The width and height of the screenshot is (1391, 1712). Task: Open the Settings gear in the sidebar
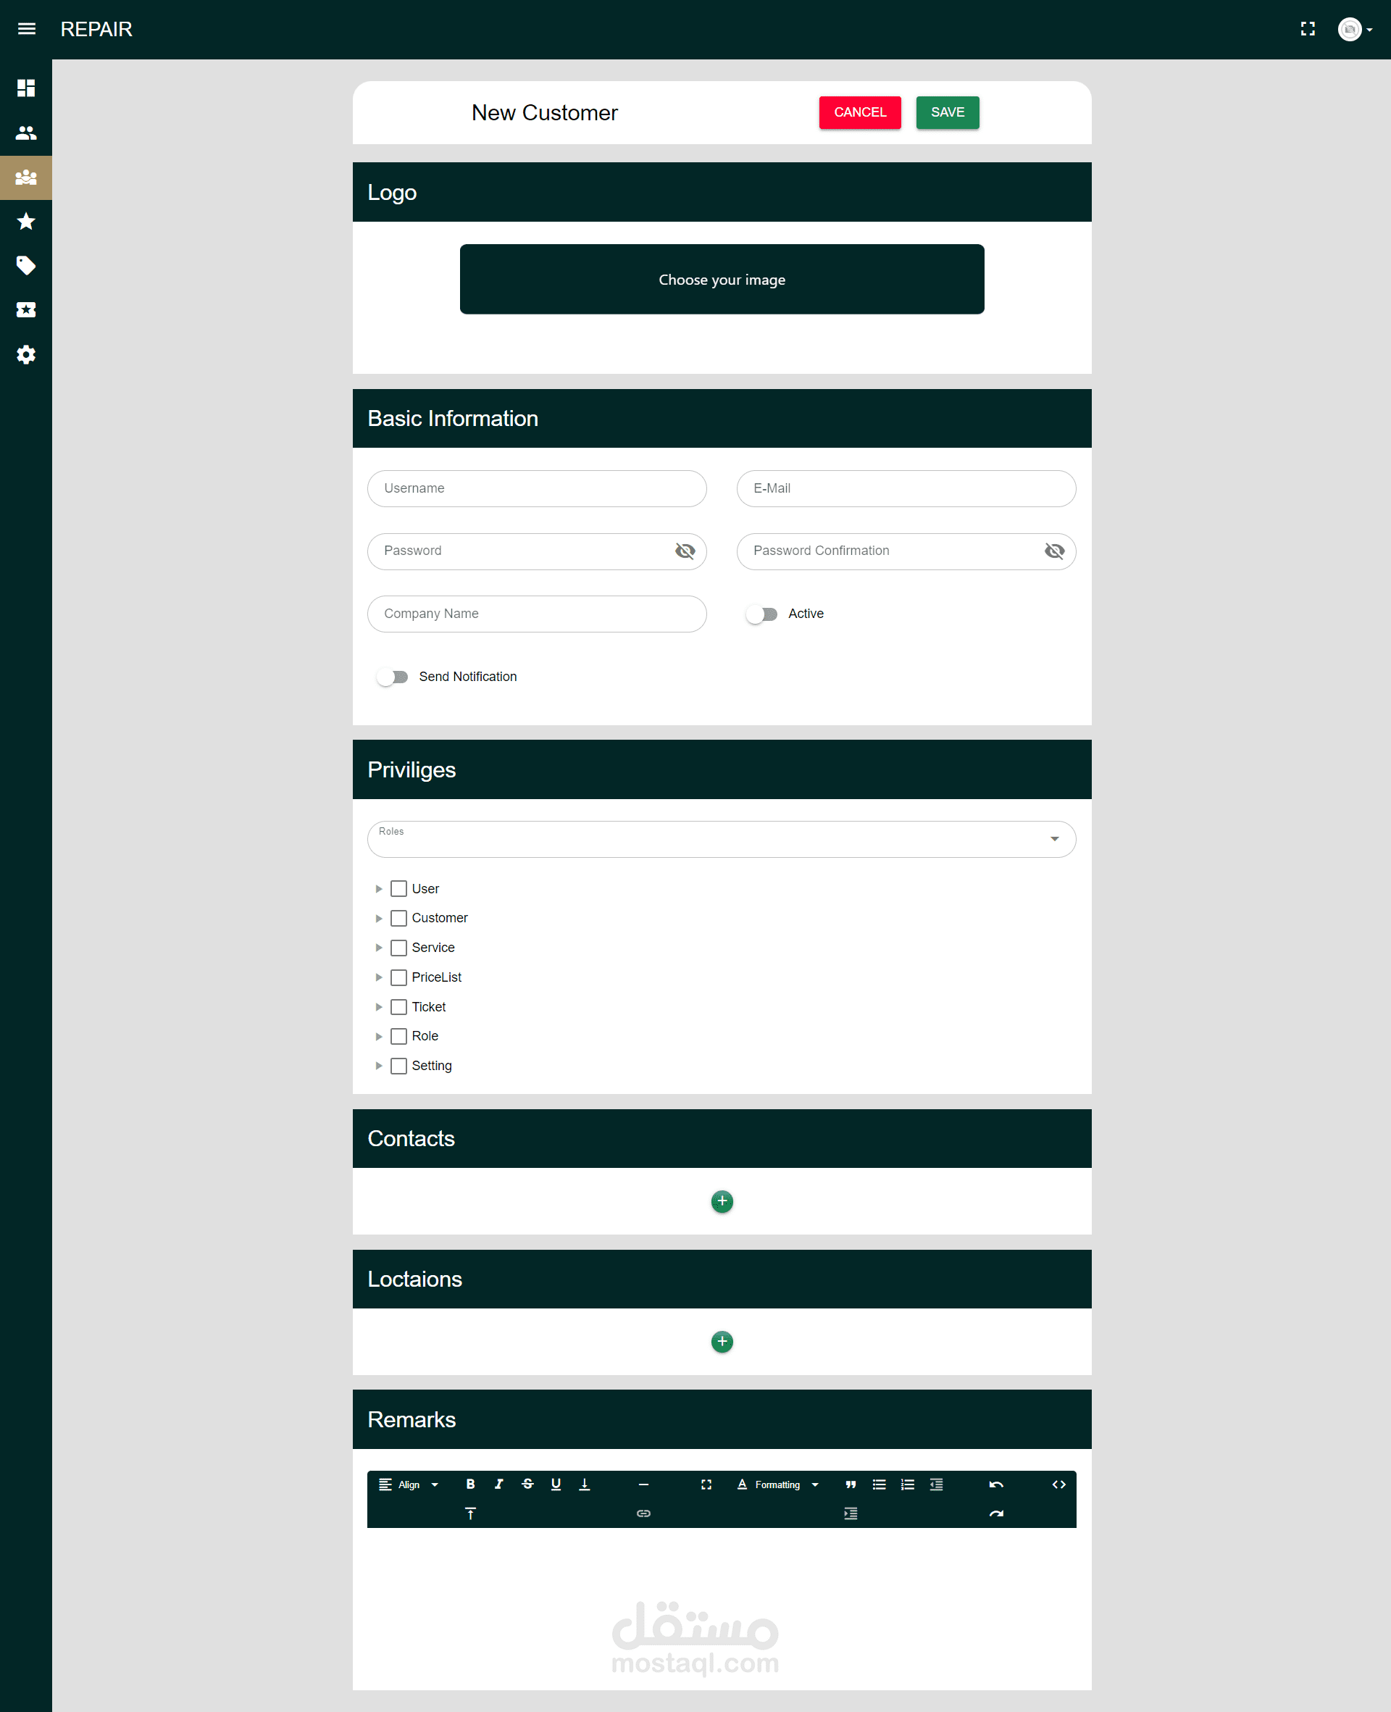click(x=26, y=354)
